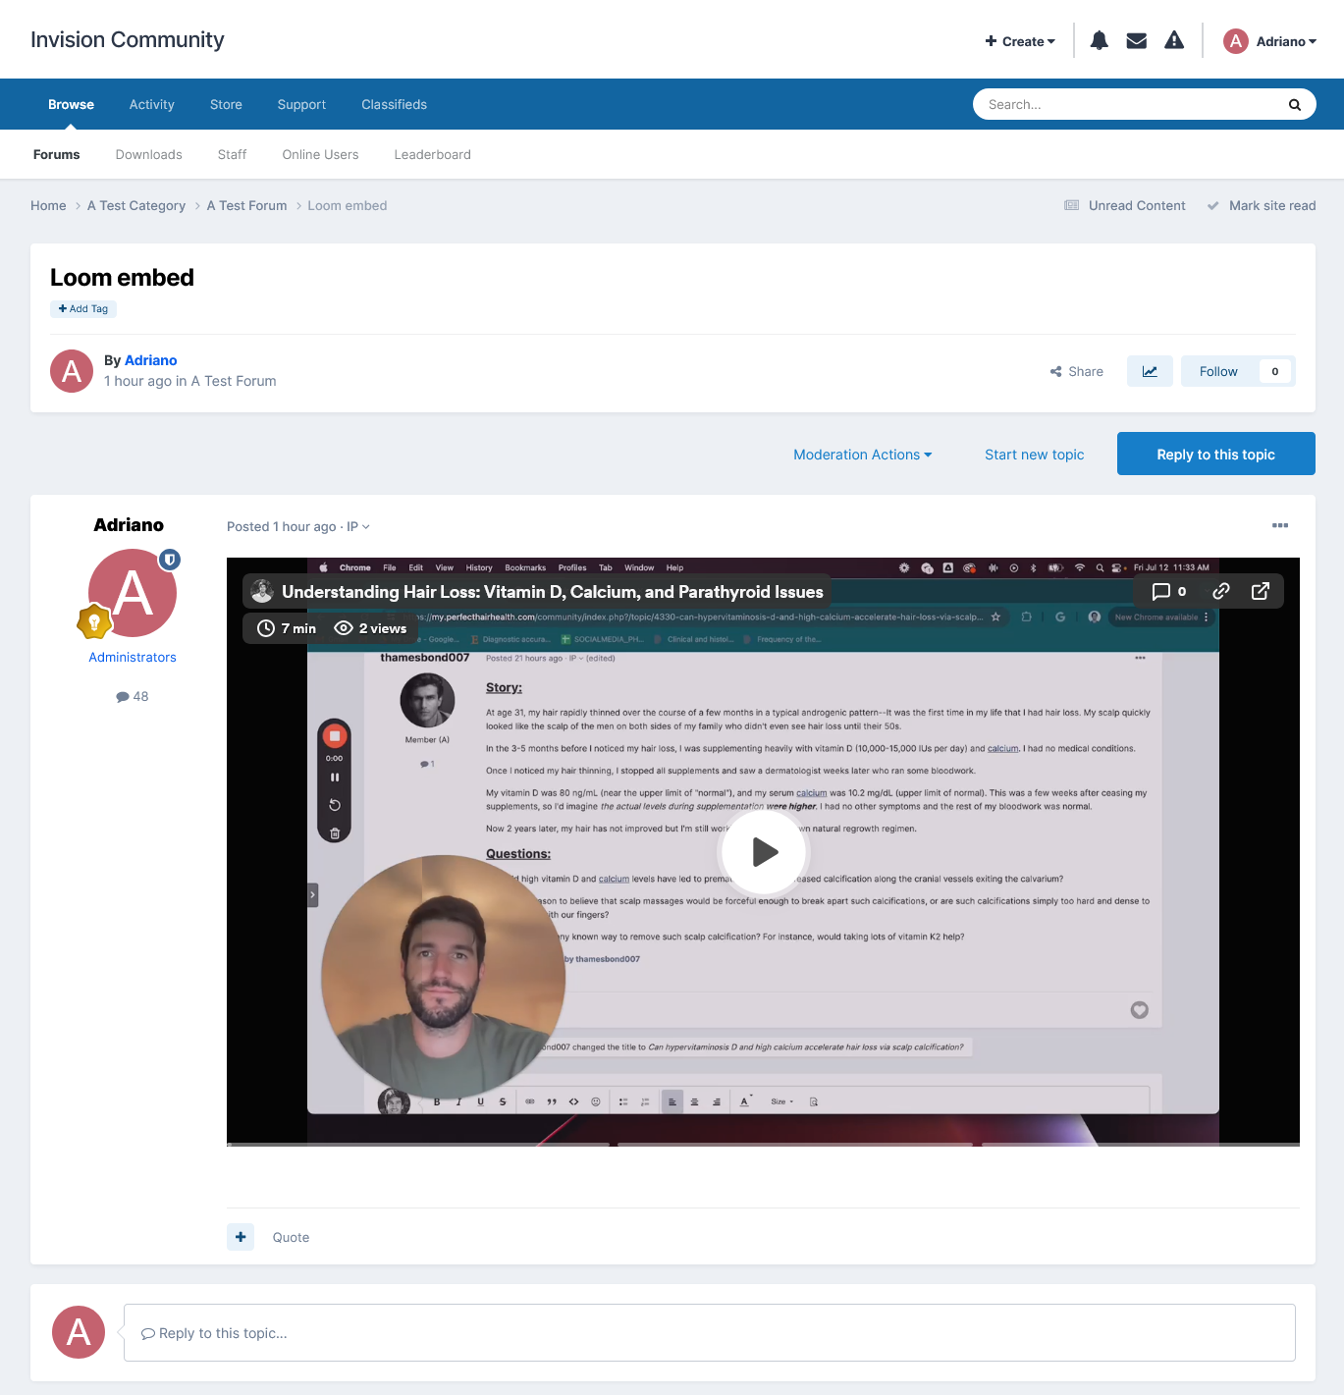This screenshot has width=1344, height=1395.
Task: Click the Invision Community logo text
Action: coord(128,39)
